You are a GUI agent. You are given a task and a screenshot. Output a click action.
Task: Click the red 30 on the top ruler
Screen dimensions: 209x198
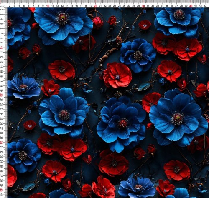143,6
